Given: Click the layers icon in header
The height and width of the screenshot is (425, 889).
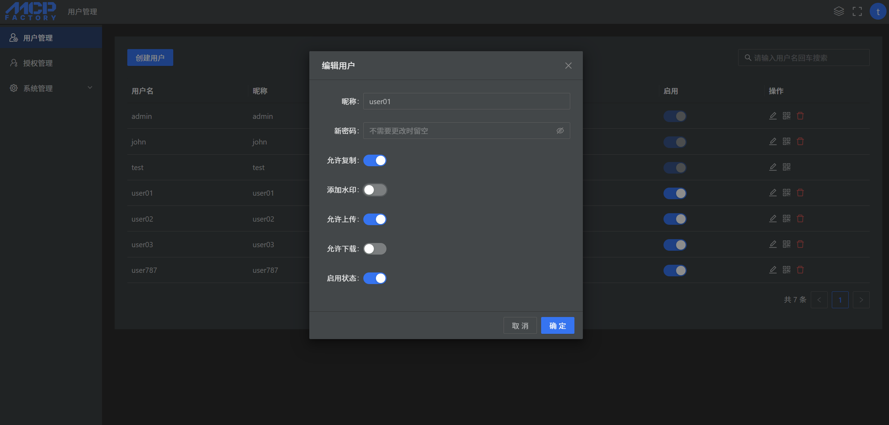Looking at the screenshot, I should pos(839,12).
